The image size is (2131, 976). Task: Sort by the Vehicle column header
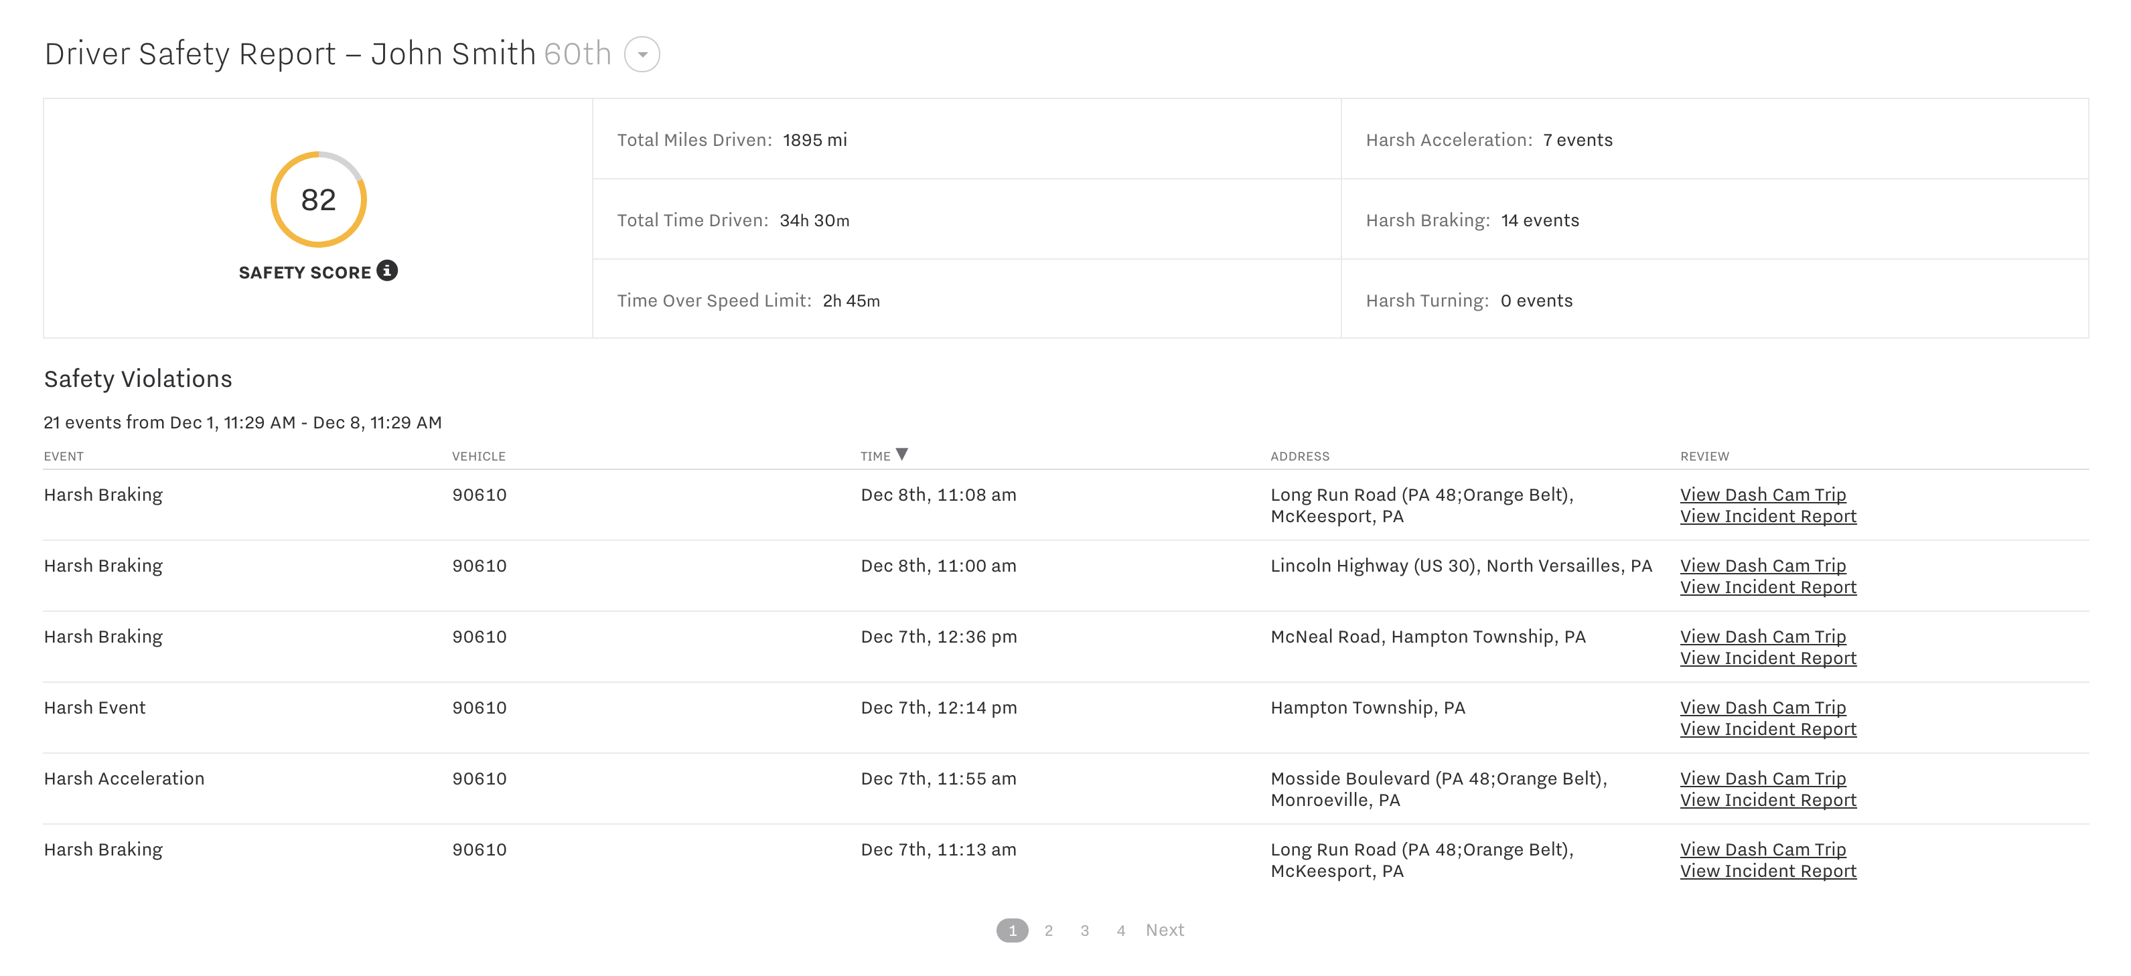pos(478,457)
